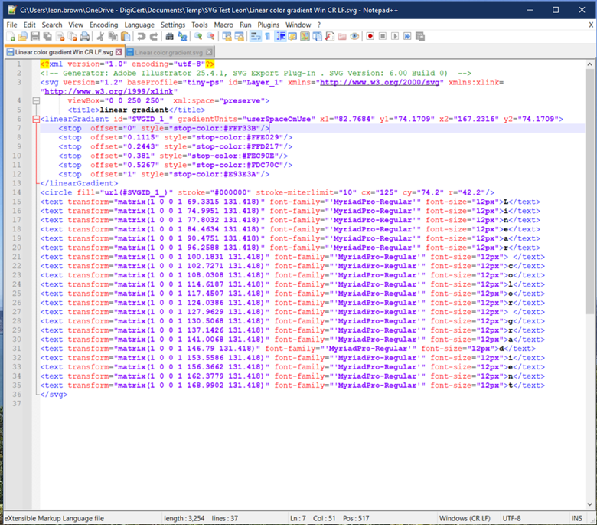The width and height of the screenshot is (597, 525).
Task: Redo the last undone edit
Action: tap(153, 37)
